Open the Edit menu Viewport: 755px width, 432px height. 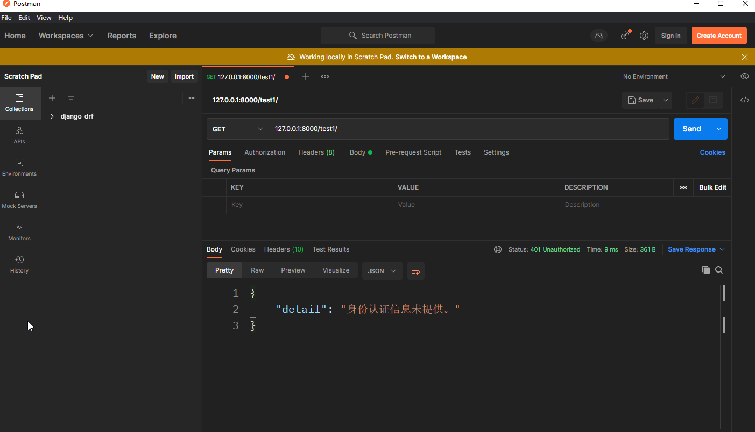pyautogui.click(x=24, y=18)
